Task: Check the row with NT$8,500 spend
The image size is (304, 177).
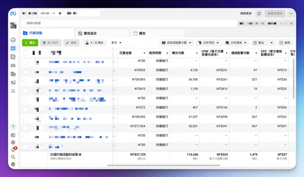Action: pyautogui.click(x=25, y=119)
